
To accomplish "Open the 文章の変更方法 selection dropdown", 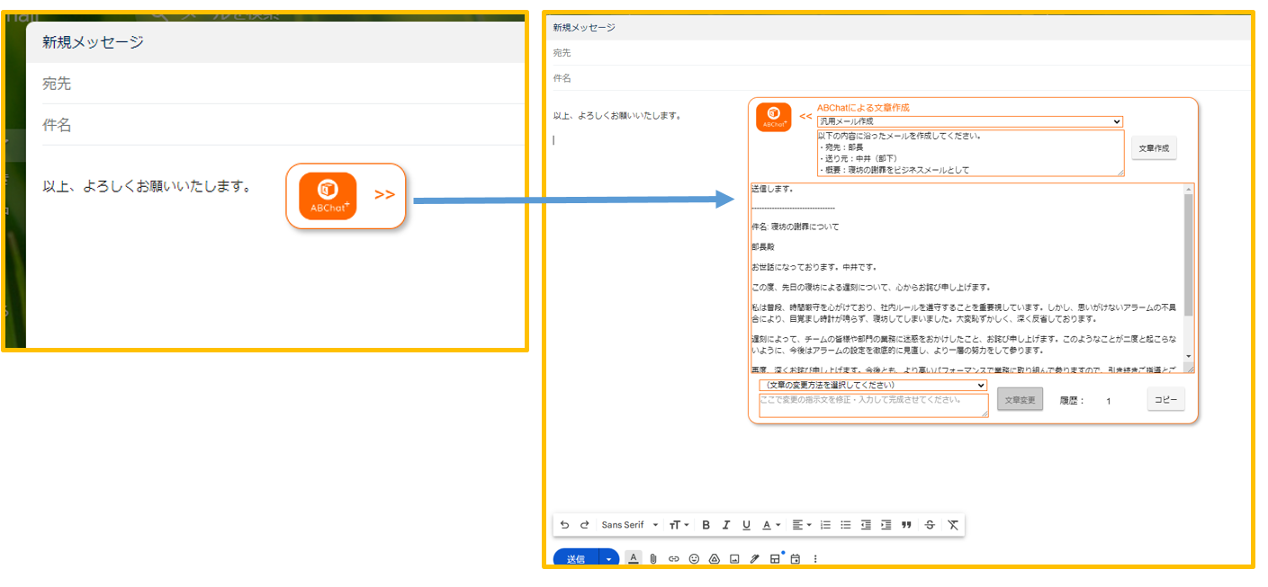I will tap(872, 385).
